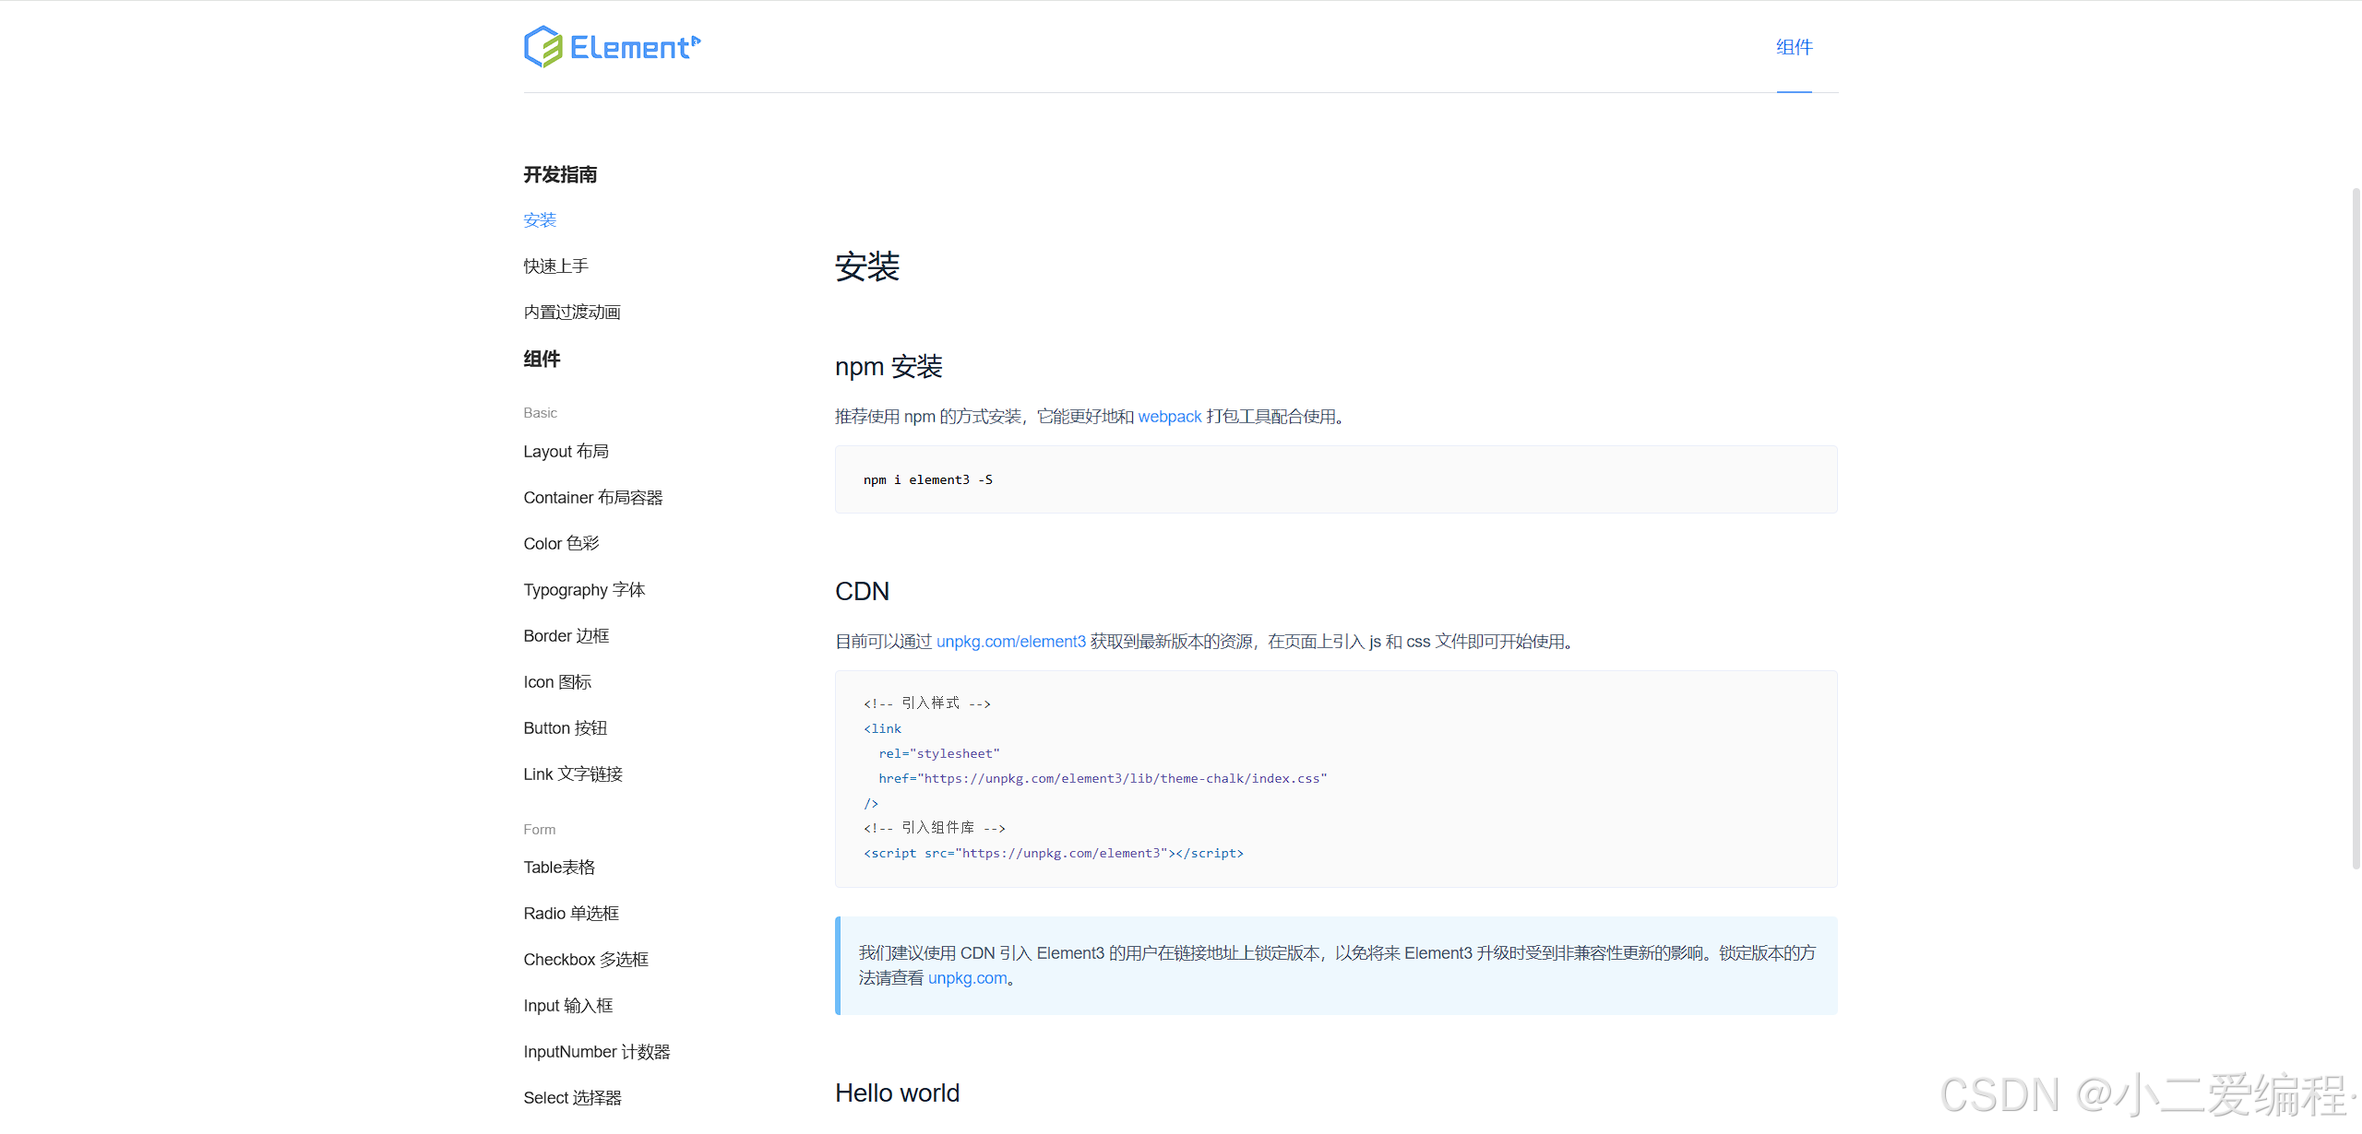This screenshot has width=2362, height=1134.
Task: Go to Icon 图标 page
Action: (x=556, y=682)
